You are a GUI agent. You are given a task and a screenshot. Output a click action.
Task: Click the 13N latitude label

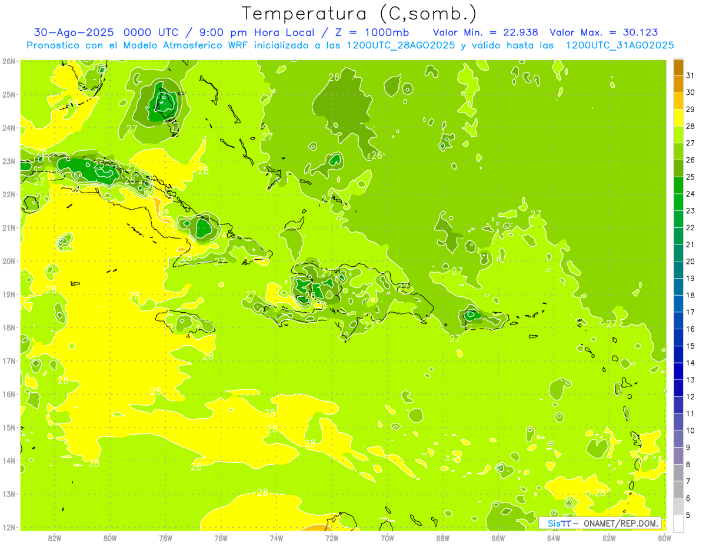pyautogui.click(x=9, y=494)
